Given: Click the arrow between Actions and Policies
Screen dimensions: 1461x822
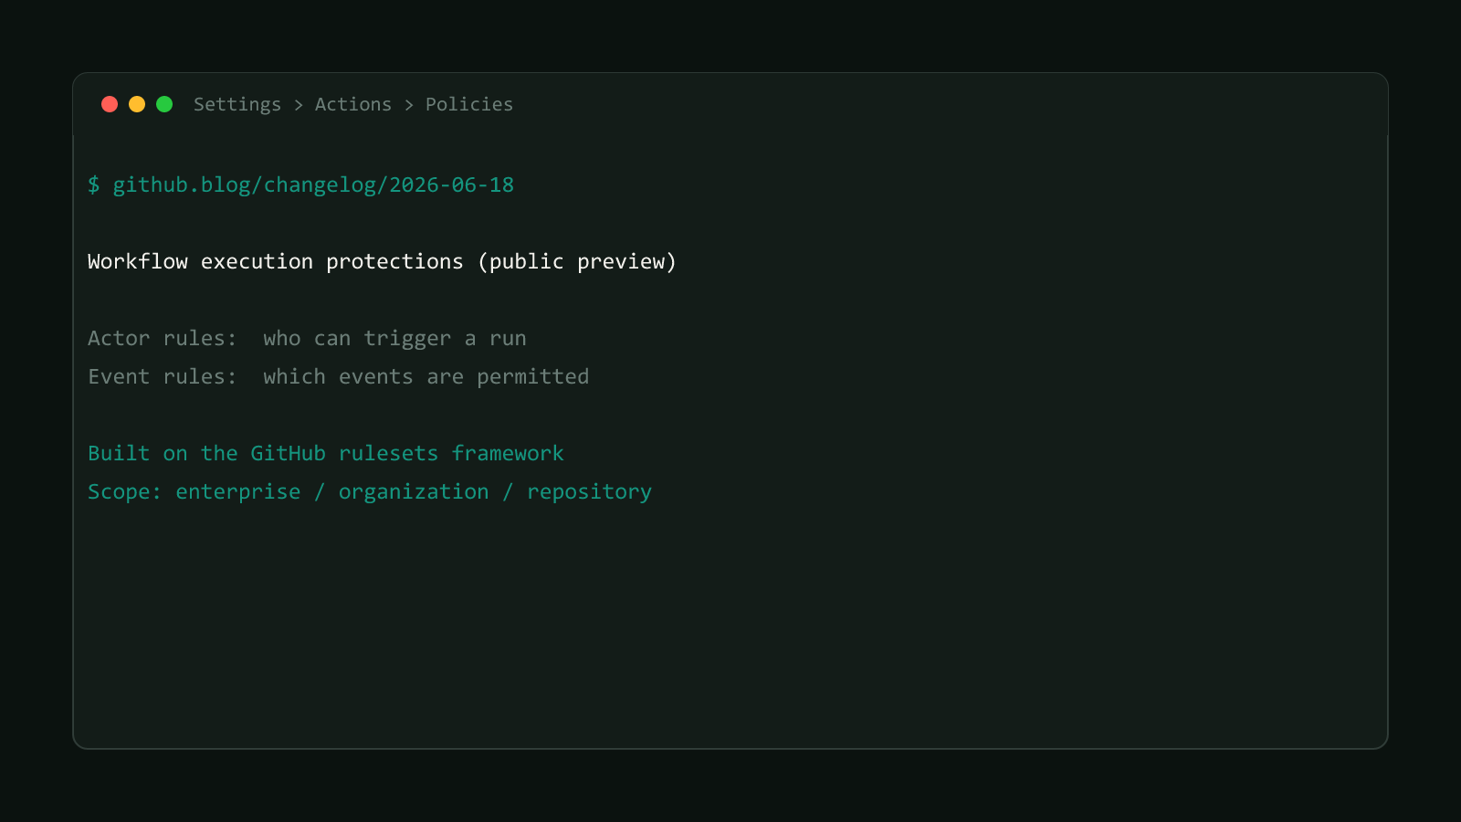Looking at the screenshot, I should (409, 105).
